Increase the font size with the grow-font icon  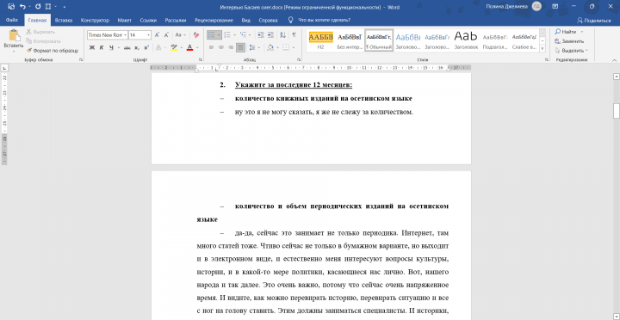click(x=157, y=35)
